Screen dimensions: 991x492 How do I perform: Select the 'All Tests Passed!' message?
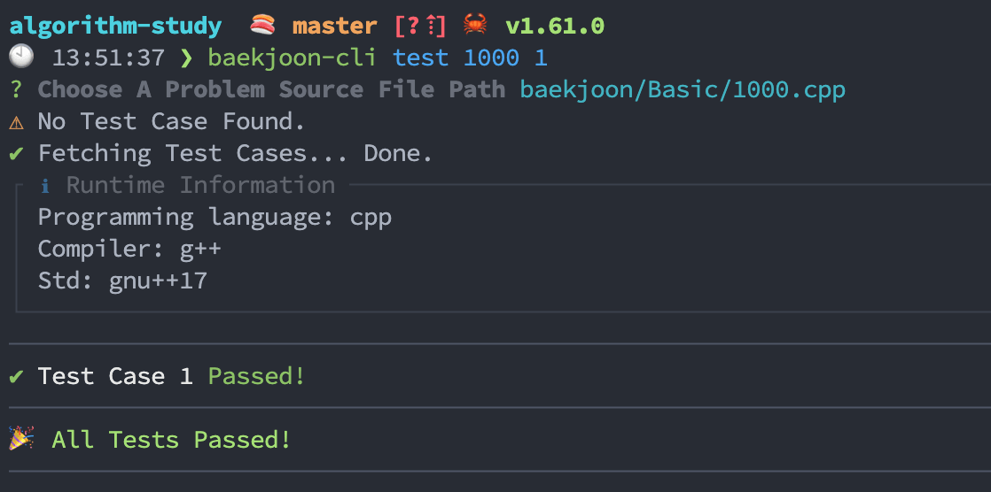point(171,439)
